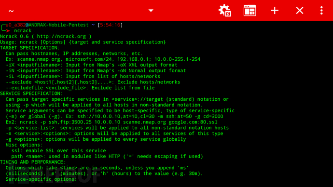This screenshot has height=187, width=333.
Task: Click the 'Usage: ncrack [Options]' line
Action: click(x=83, y=42)
